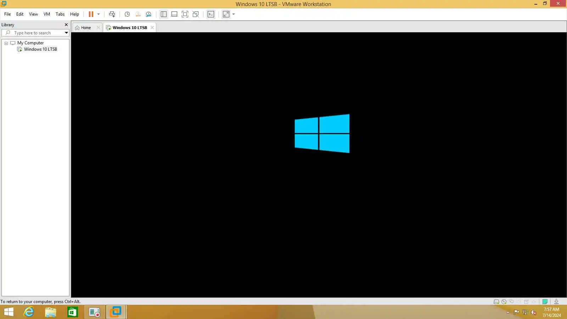The height and width of the screenshot is (319, 567).
Task: Open the Windows Start button
Action: click(9, 312)
